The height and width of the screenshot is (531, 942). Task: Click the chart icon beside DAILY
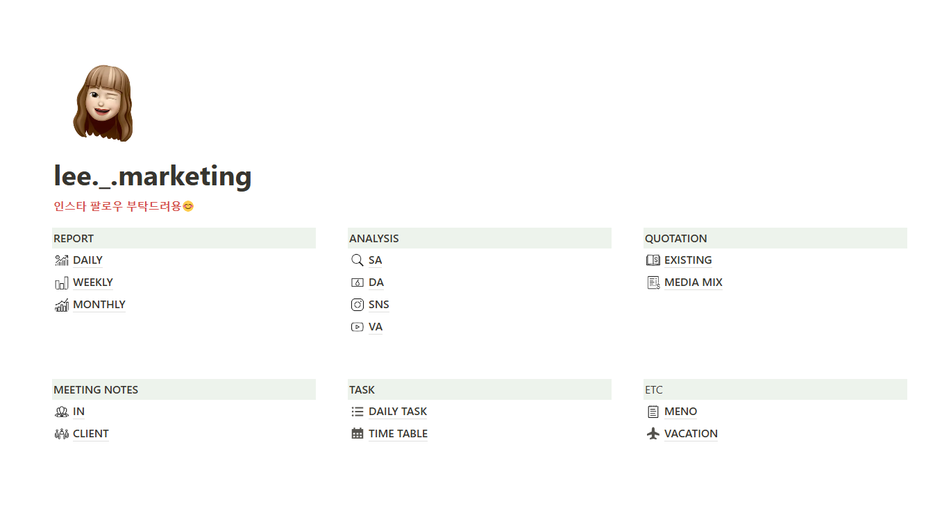62,260
